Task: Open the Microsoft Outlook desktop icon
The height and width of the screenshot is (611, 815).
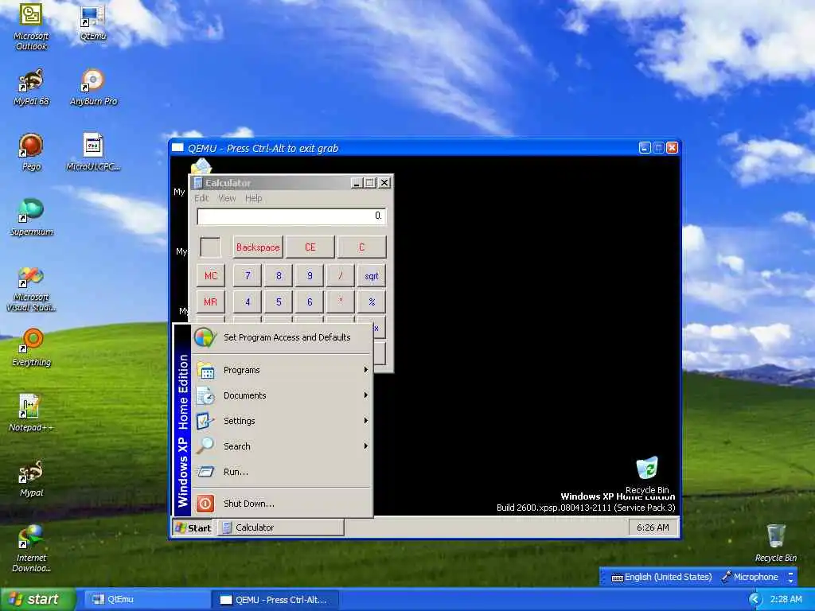Action: pyautogui.click(x=31, y=26)
